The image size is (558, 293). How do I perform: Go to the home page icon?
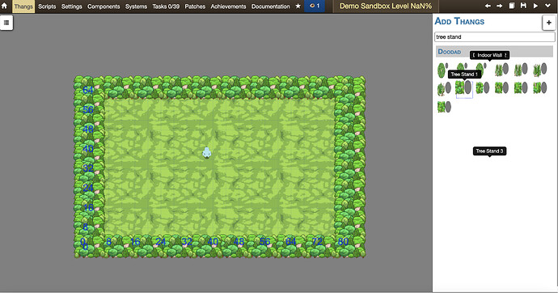(x=5, y=6)
